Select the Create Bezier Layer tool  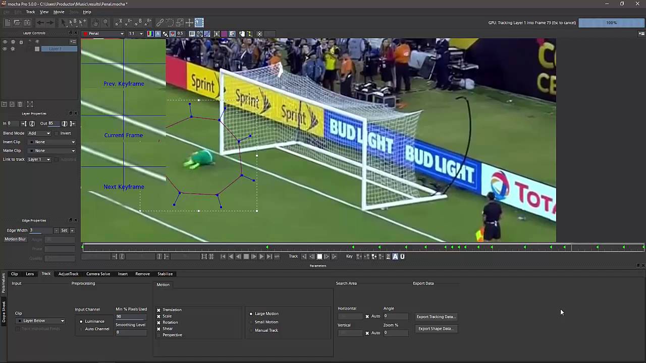138,23
